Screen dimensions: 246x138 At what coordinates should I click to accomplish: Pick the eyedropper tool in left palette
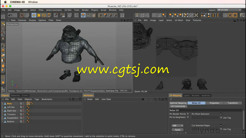coord(3,89)
